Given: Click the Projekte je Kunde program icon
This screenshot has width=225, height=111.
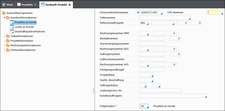Looking at the screenshot, I should pos(12,22).
